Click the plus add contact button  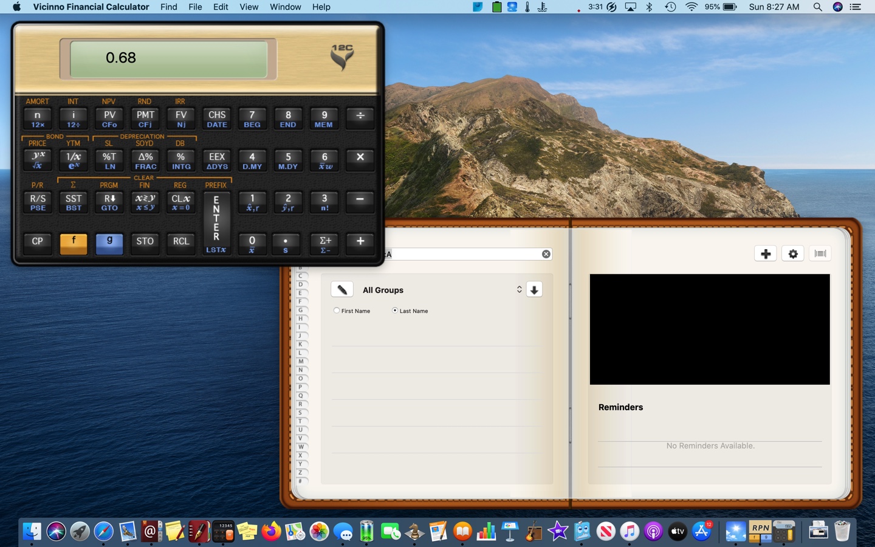[766, 253]
